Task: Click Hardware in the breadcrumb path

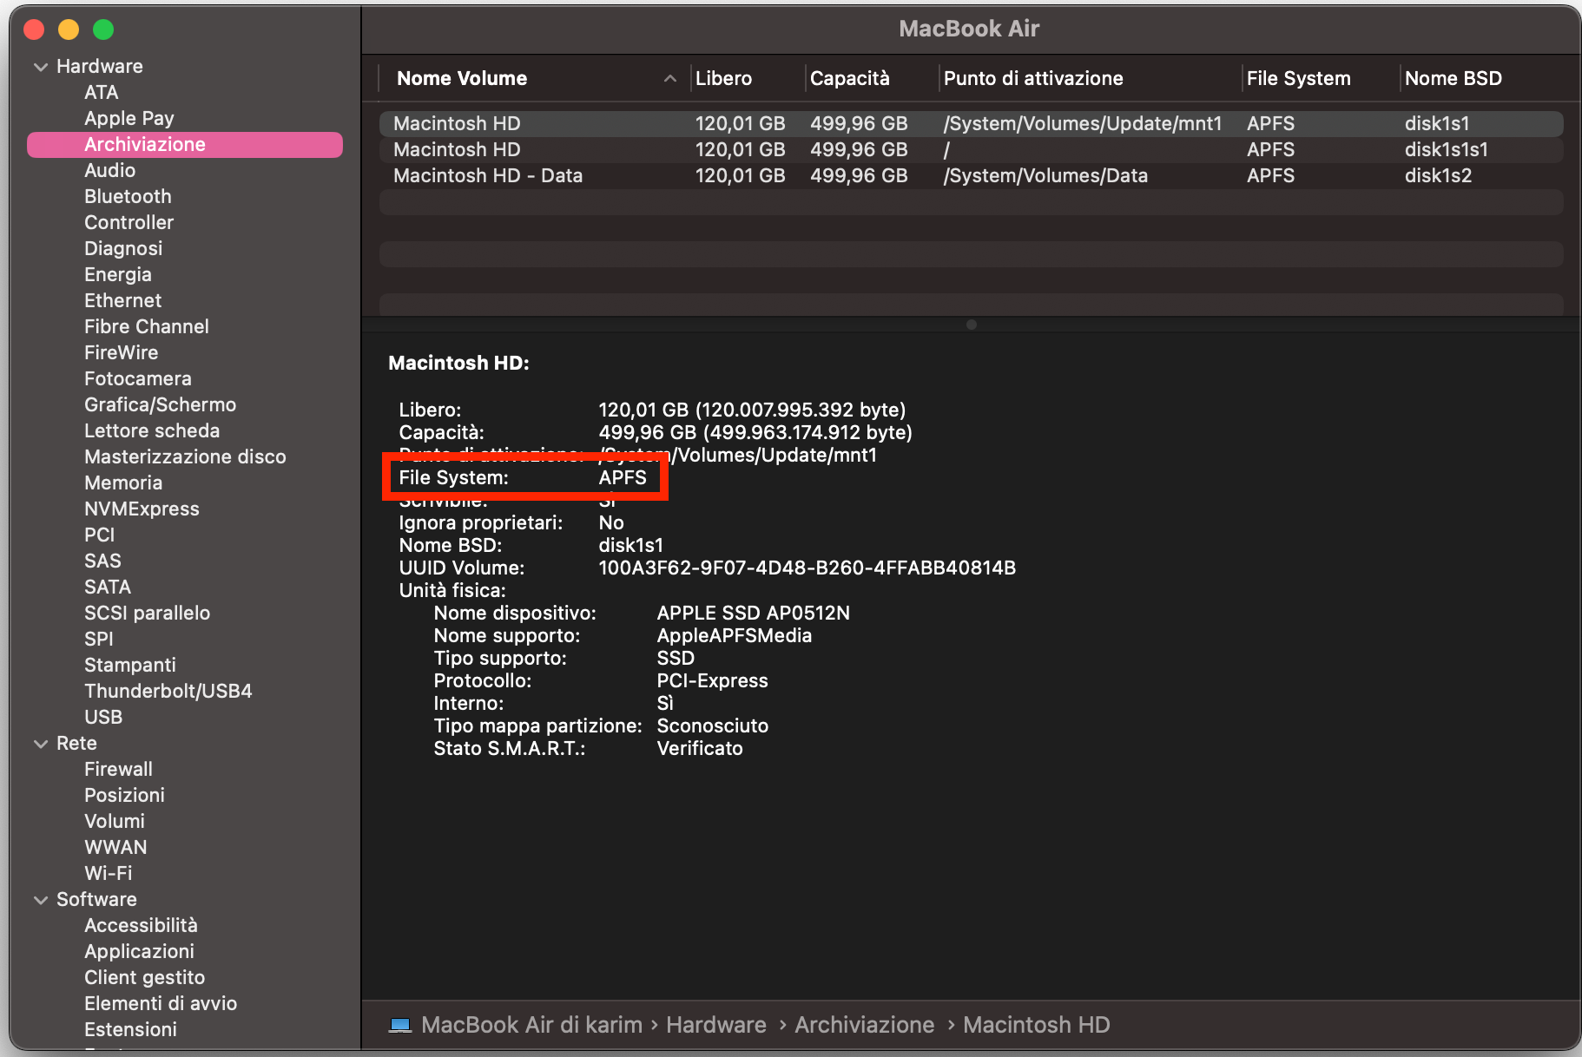Action: pos(715,1025)
